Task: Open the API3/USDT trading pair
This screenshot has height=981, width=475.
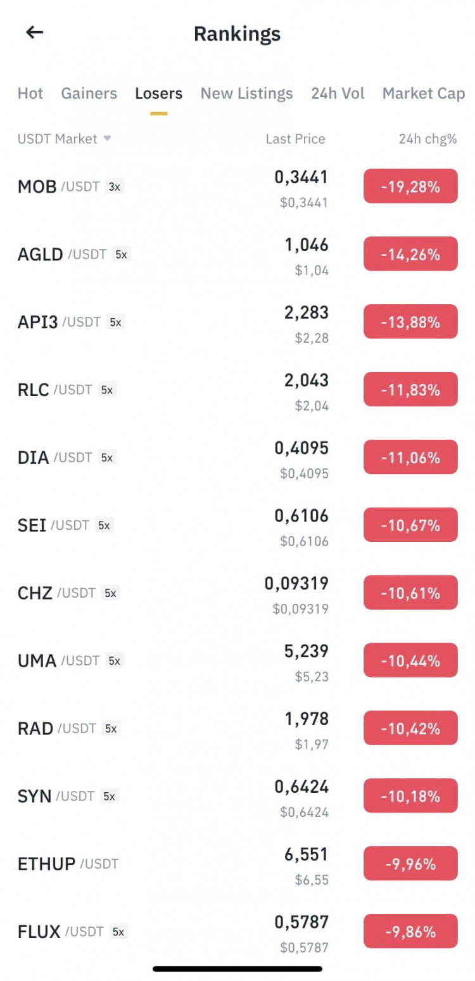Action: 237,322
